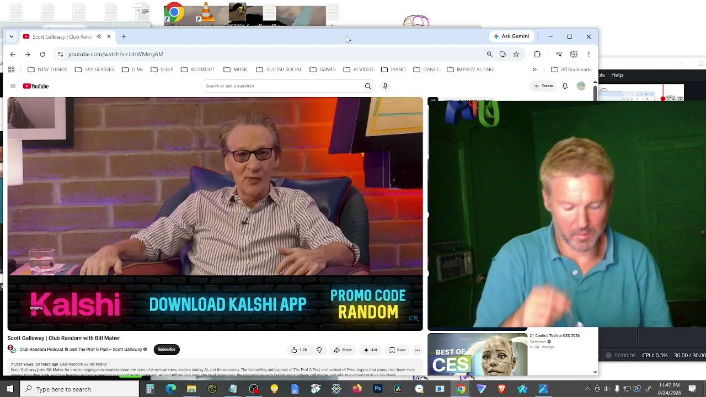This screenshot has height=397, width=706.
Task: Open the Help menu in the background window
Action: 617,75
